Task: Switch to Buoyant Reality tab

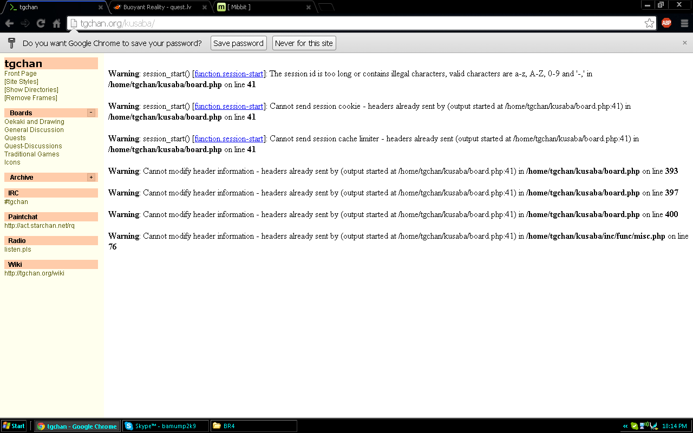Action: tap(157, 8)
